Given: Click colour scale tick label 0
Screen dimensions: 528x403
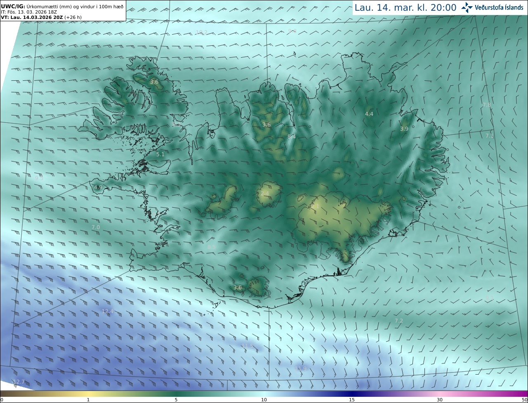Looking at the screenshot, I should point(2,400).
